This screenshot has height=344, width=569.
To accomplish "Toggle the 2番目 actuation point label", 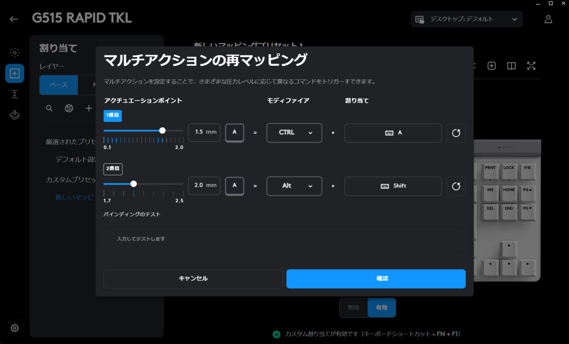I will [113, 169].
